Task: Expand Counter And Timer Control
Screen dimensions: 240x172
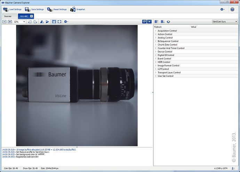Action: (x=156, y=48)
